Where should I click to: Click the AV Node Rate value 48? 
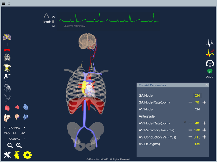tap(197, 123)
